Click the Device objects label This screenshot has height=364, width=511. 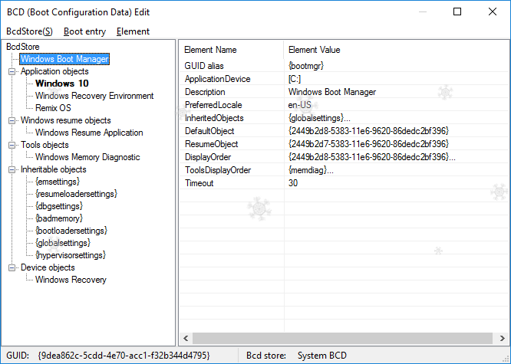[48, 267]
